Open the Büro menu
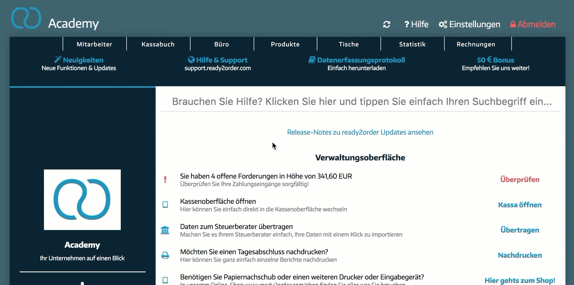Screen dimensions: 574x285 pos(222,44)
